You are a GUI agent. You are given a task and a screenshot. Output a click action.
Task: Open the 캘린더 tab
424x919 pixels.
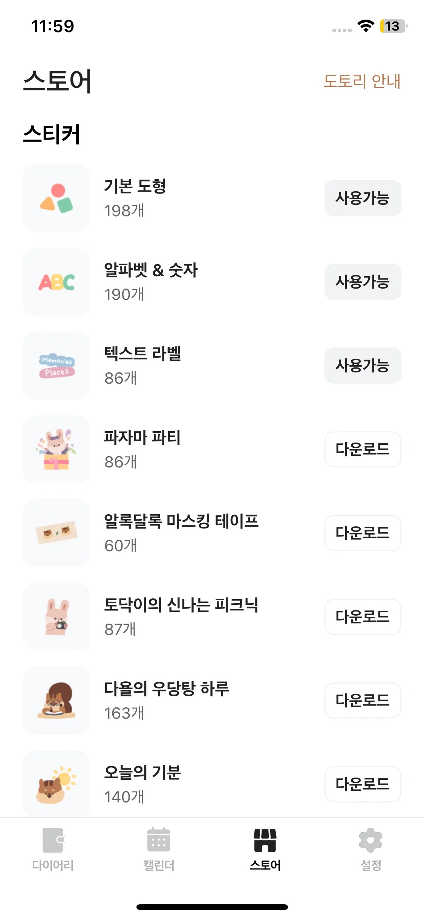tap(159, 849)
